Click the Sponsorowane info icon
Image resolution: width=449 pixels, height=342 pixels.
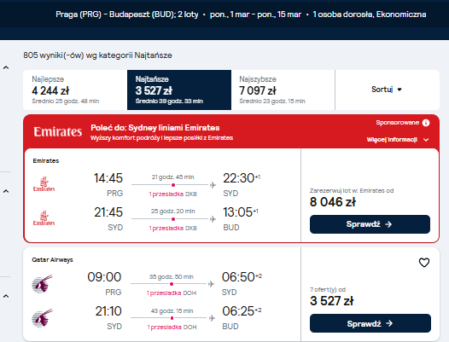pyautogui.click(x=426, y=123)
